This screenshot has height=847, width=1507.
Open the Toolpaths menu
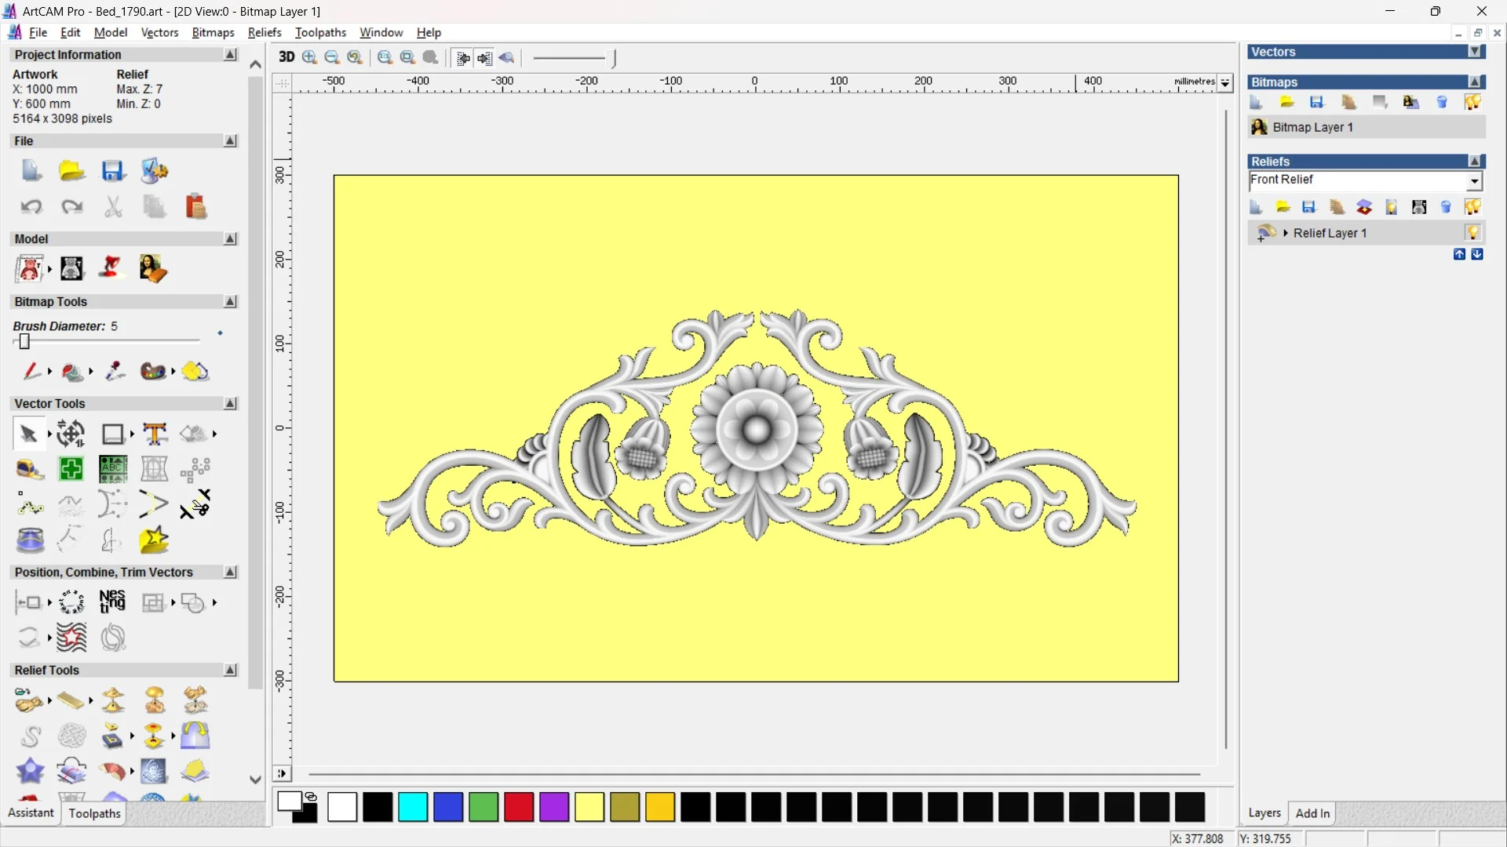[320, 32]
